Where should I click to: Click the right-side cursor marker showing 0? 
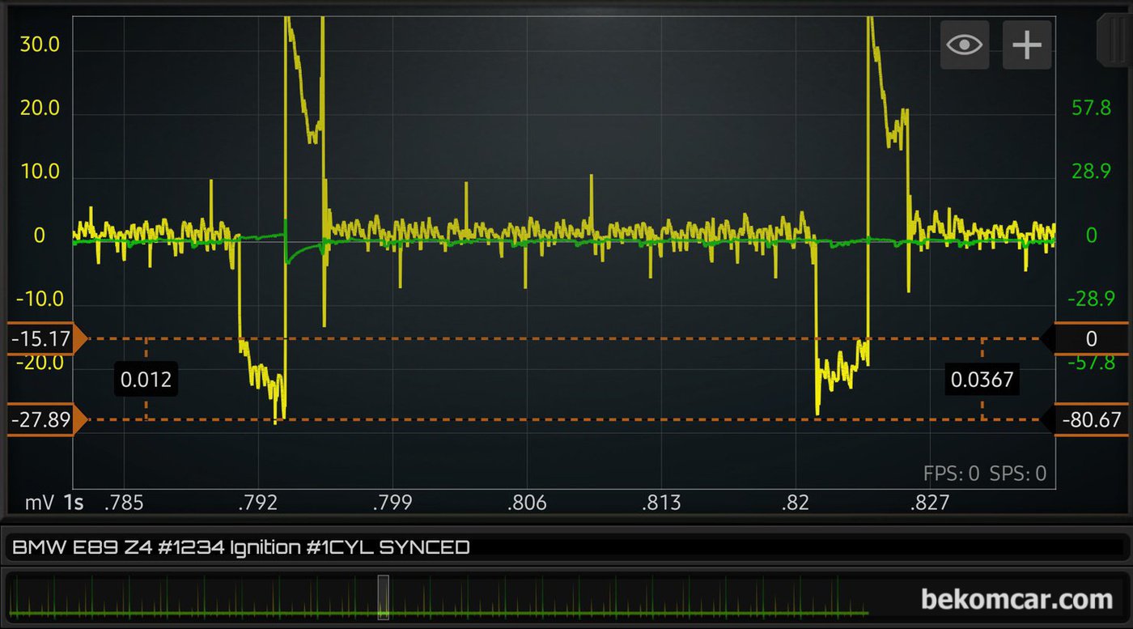[x=1090, y=338]
